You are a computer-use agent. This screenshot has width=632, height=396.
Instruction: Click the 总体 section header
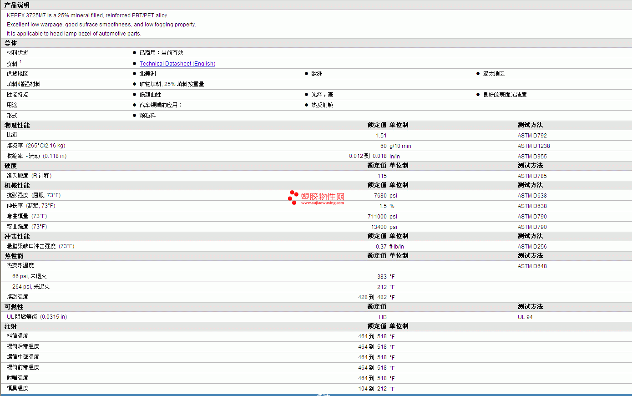pyautogui.click(x=11, y=43)
